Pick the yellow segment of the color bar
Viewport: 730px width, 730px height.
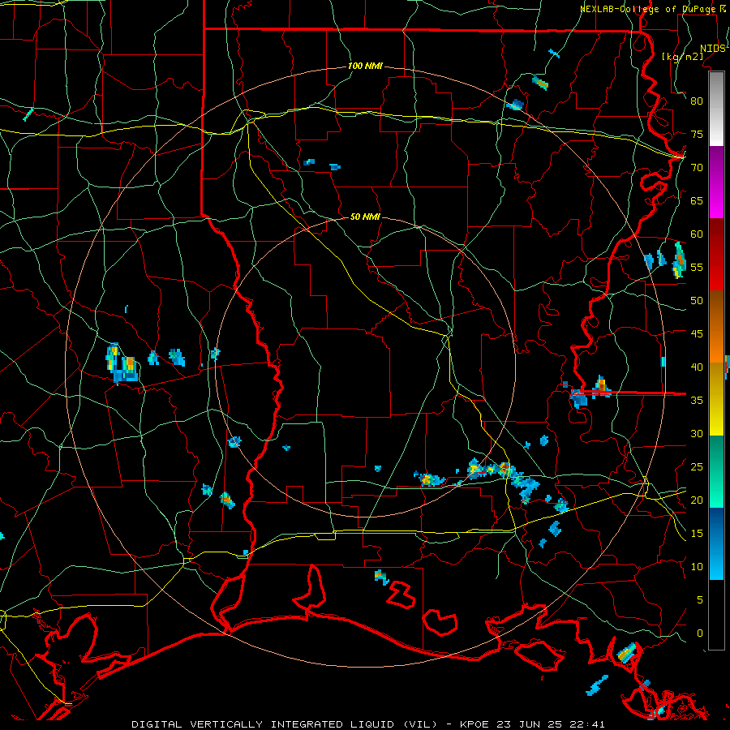tap(716, 399)
